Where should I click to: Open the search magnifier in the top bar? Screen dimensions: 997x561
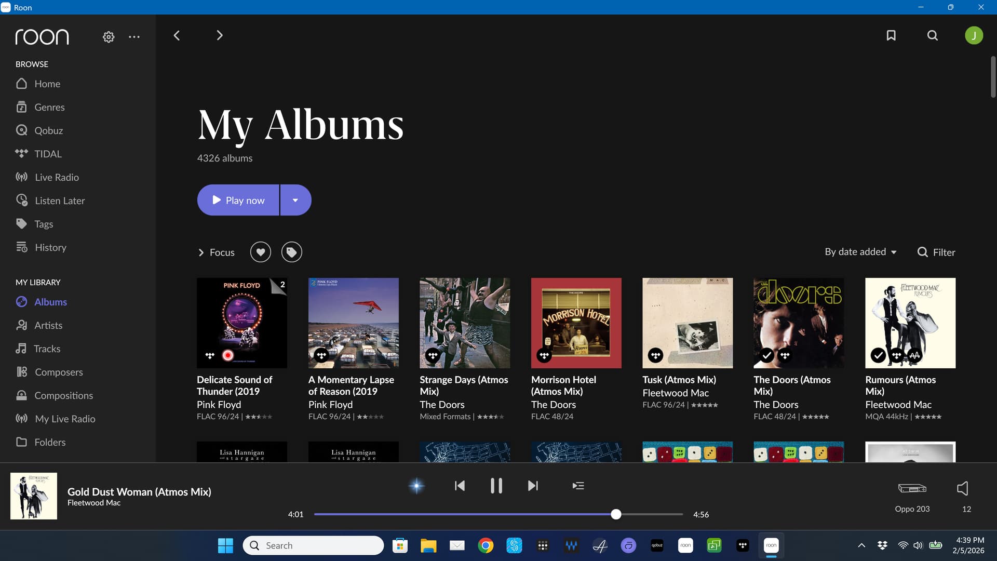tap(933, 35)
